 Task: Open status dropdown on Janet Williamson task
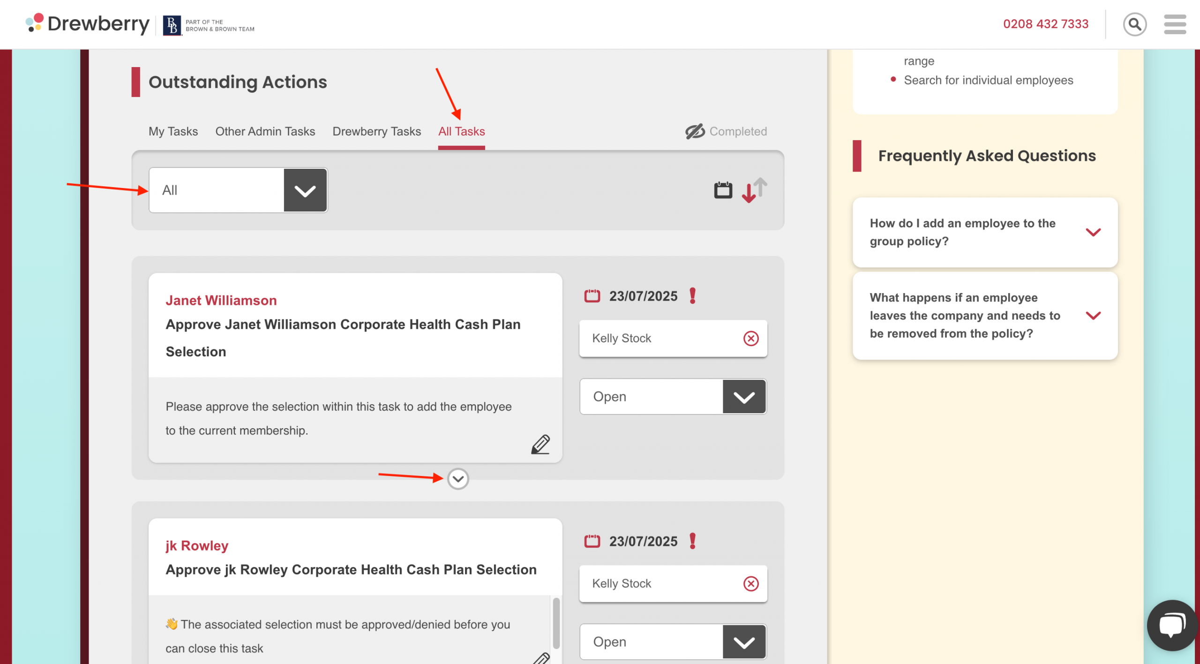[x=744, y=397]
